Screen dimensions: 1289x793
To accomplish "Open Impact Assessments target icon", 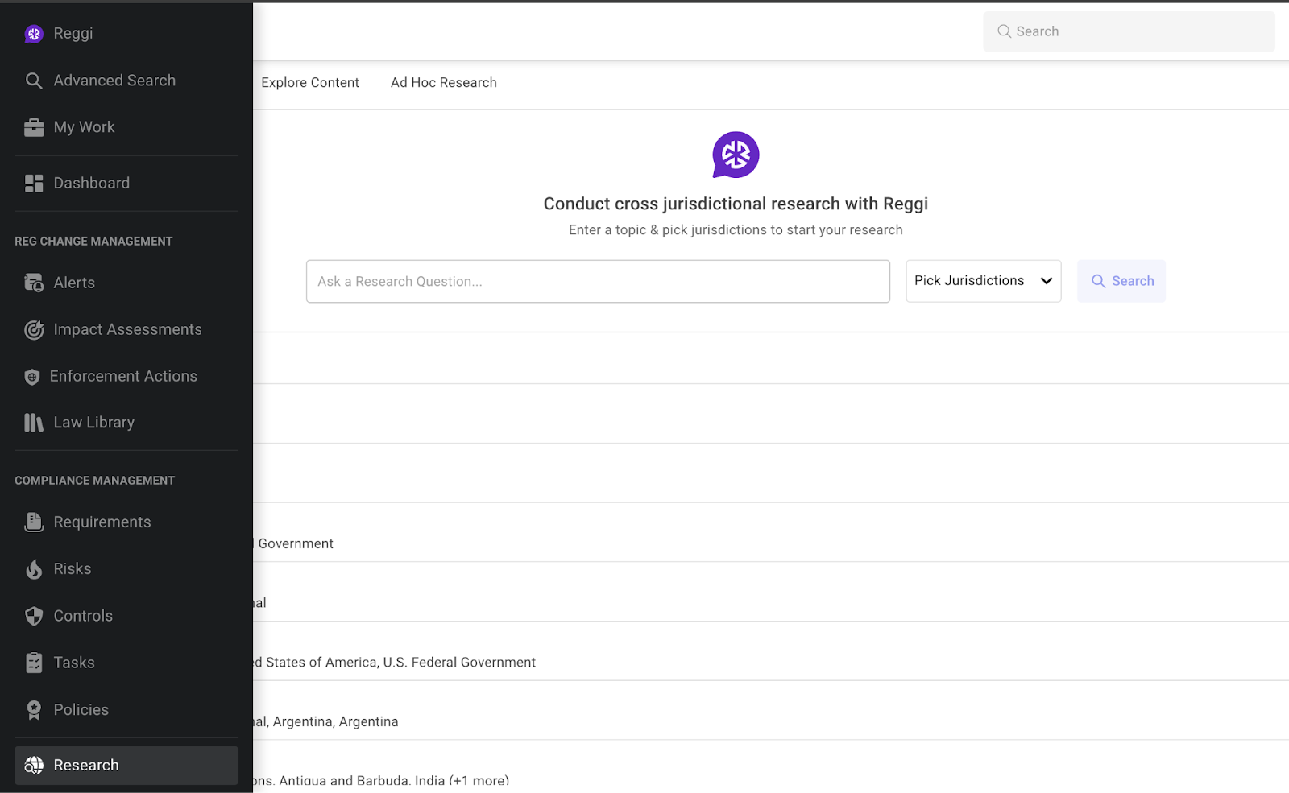I will 34,330.
